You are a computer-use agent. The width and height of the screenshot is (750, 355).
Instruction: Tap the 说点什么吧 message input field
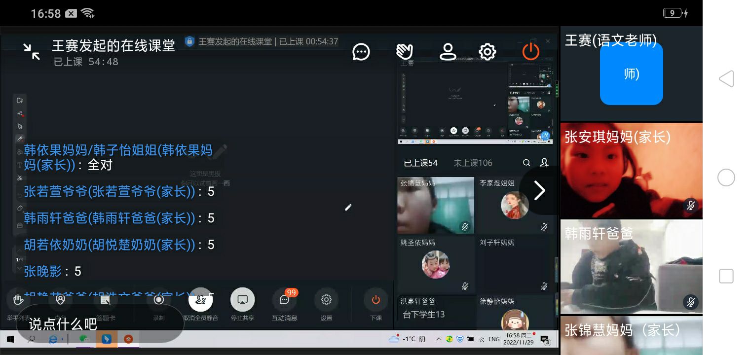99,324
